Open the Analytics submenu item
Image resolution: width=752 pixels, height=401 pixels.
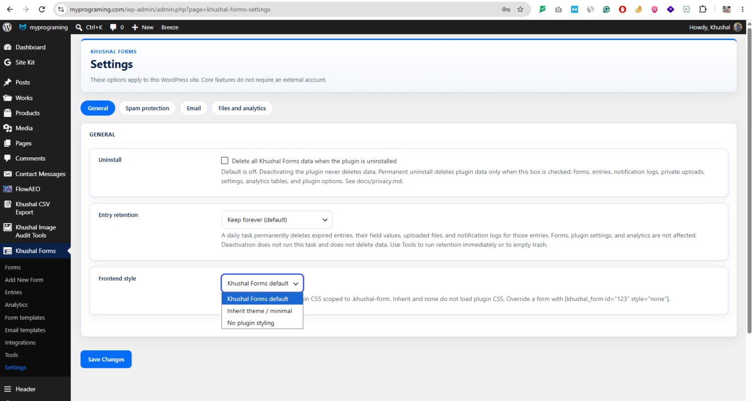pyautogui.click(x=16, y=305)
